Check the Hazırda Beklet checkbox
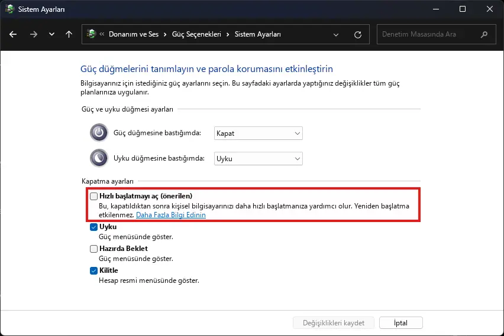 [93, 249]
